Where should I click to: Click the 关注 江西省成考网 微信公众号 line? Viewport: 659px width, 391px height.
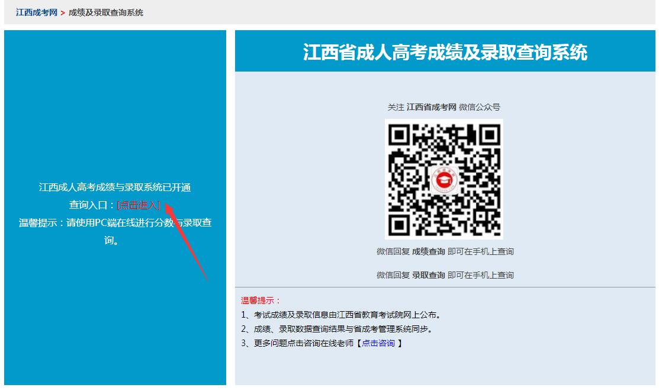[x=444, y=107]
